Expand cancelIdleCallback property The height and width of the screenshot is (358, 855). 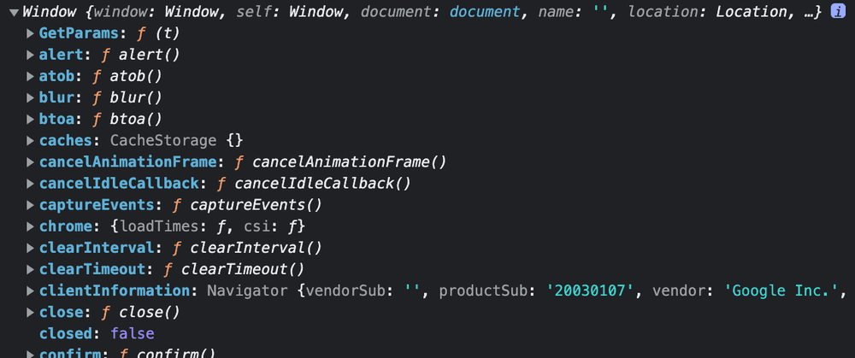pos(31,184)
